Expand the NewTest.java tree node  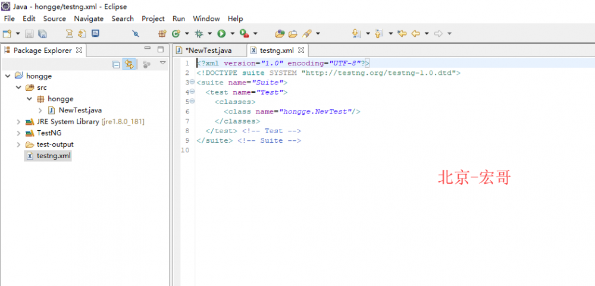40,111
